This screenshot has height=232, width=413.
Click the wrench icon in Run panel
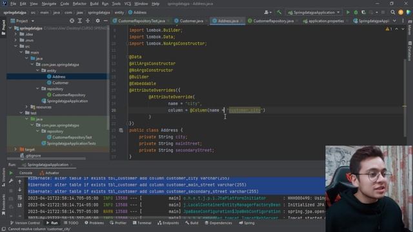[11, 181]
